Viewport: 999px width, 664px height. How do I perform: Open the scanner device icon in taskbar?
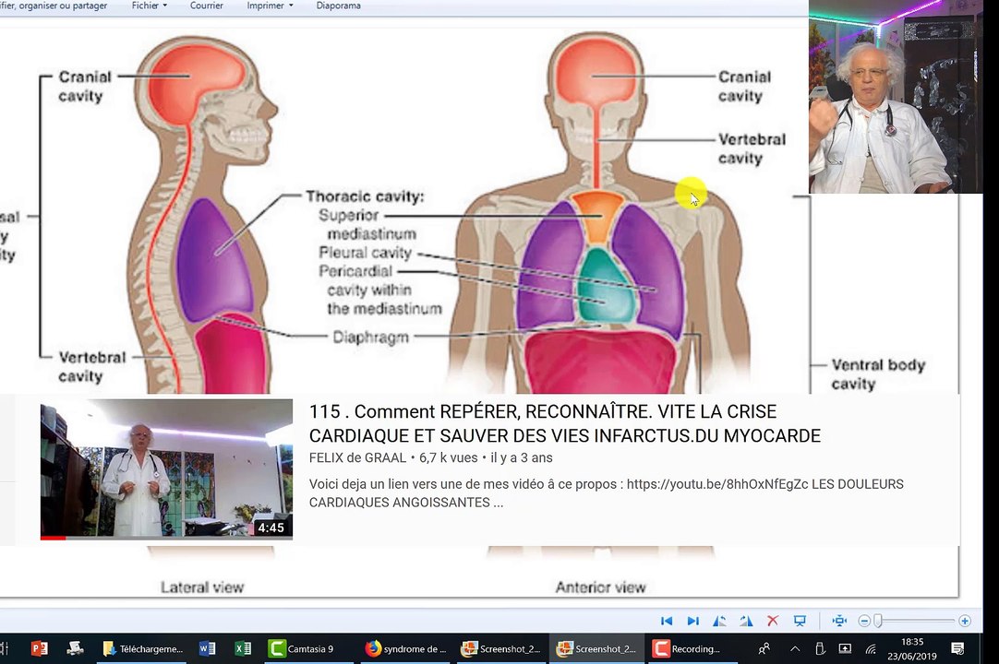point(75,648)
